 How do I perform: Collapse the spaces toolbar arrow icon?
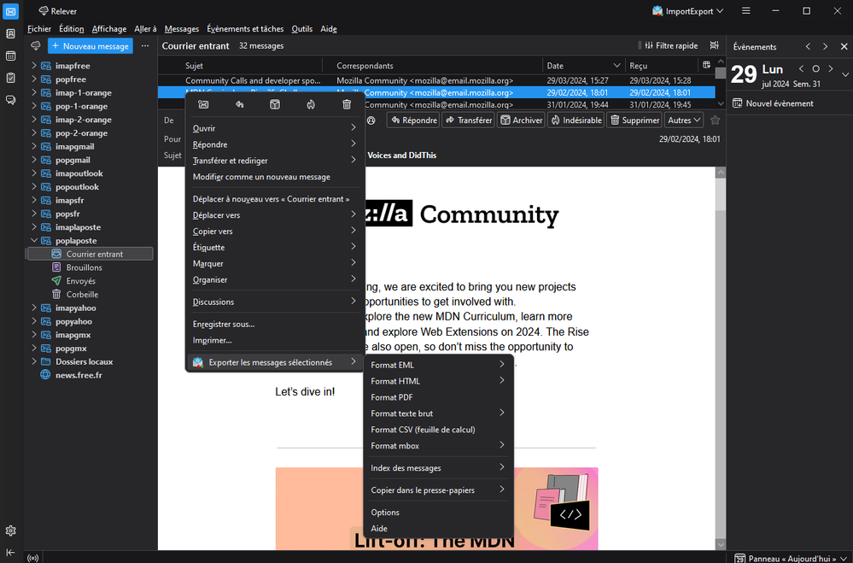[x=11, y=553]
